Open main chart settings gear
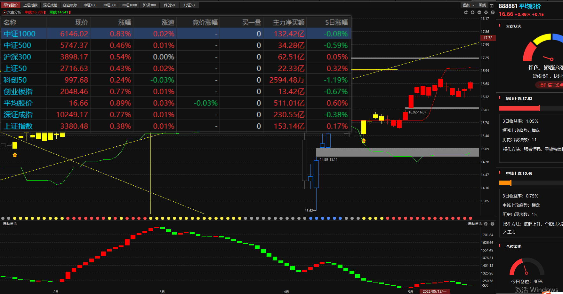 486,12
